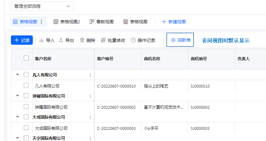The height and width of the screenshot is (141, 266).
Task: Click the 批量修改 batch edit icon
Action: 103,40
